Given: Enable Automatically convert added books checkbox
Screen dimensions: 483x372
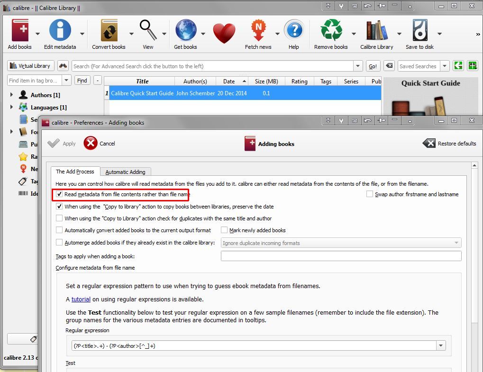Looking at the screenshot, I should (59, 230).
